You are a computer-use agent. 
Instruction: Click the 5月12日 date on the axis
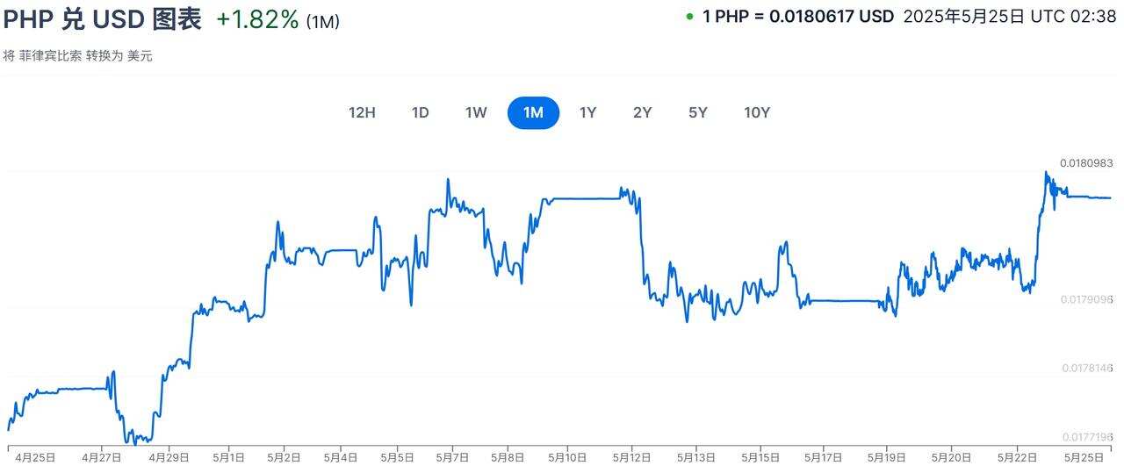631,457
